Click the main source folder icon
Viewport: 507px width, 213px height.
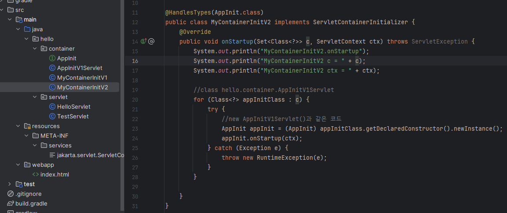(19, 20)
